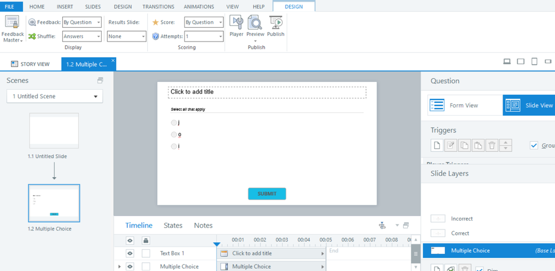
Task: Switch to laptop desktop preview icon
Action: pos(507,62)
